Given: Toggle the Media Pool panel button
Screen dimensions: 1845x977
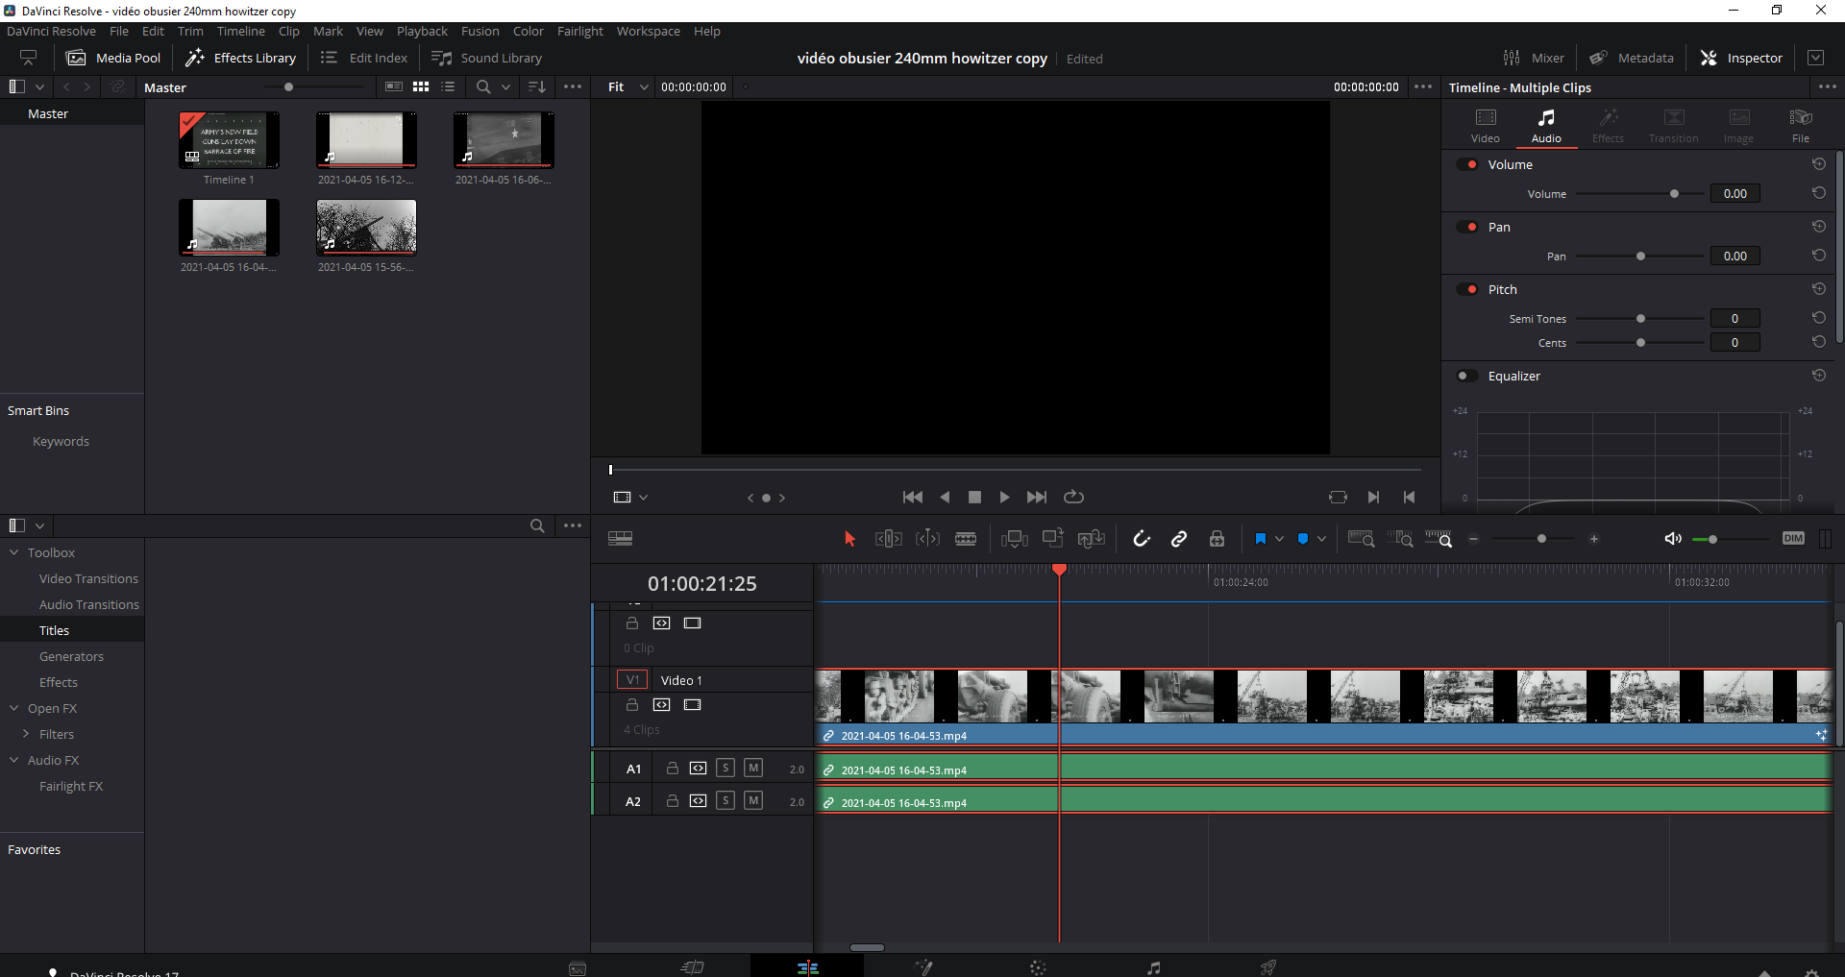Looking at the screenshot, I should (113, 58).
